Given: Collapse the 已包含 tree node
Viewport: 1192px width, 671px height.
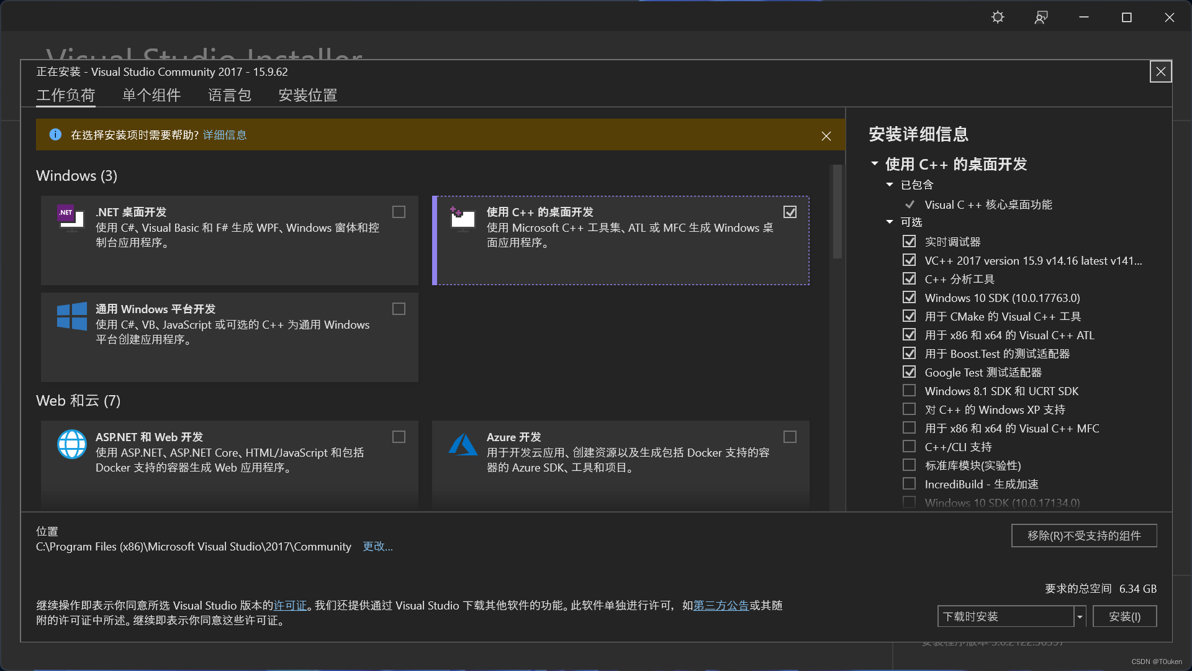Looking at the screenshot, I should pyautogui.click(x=890, y=185).
